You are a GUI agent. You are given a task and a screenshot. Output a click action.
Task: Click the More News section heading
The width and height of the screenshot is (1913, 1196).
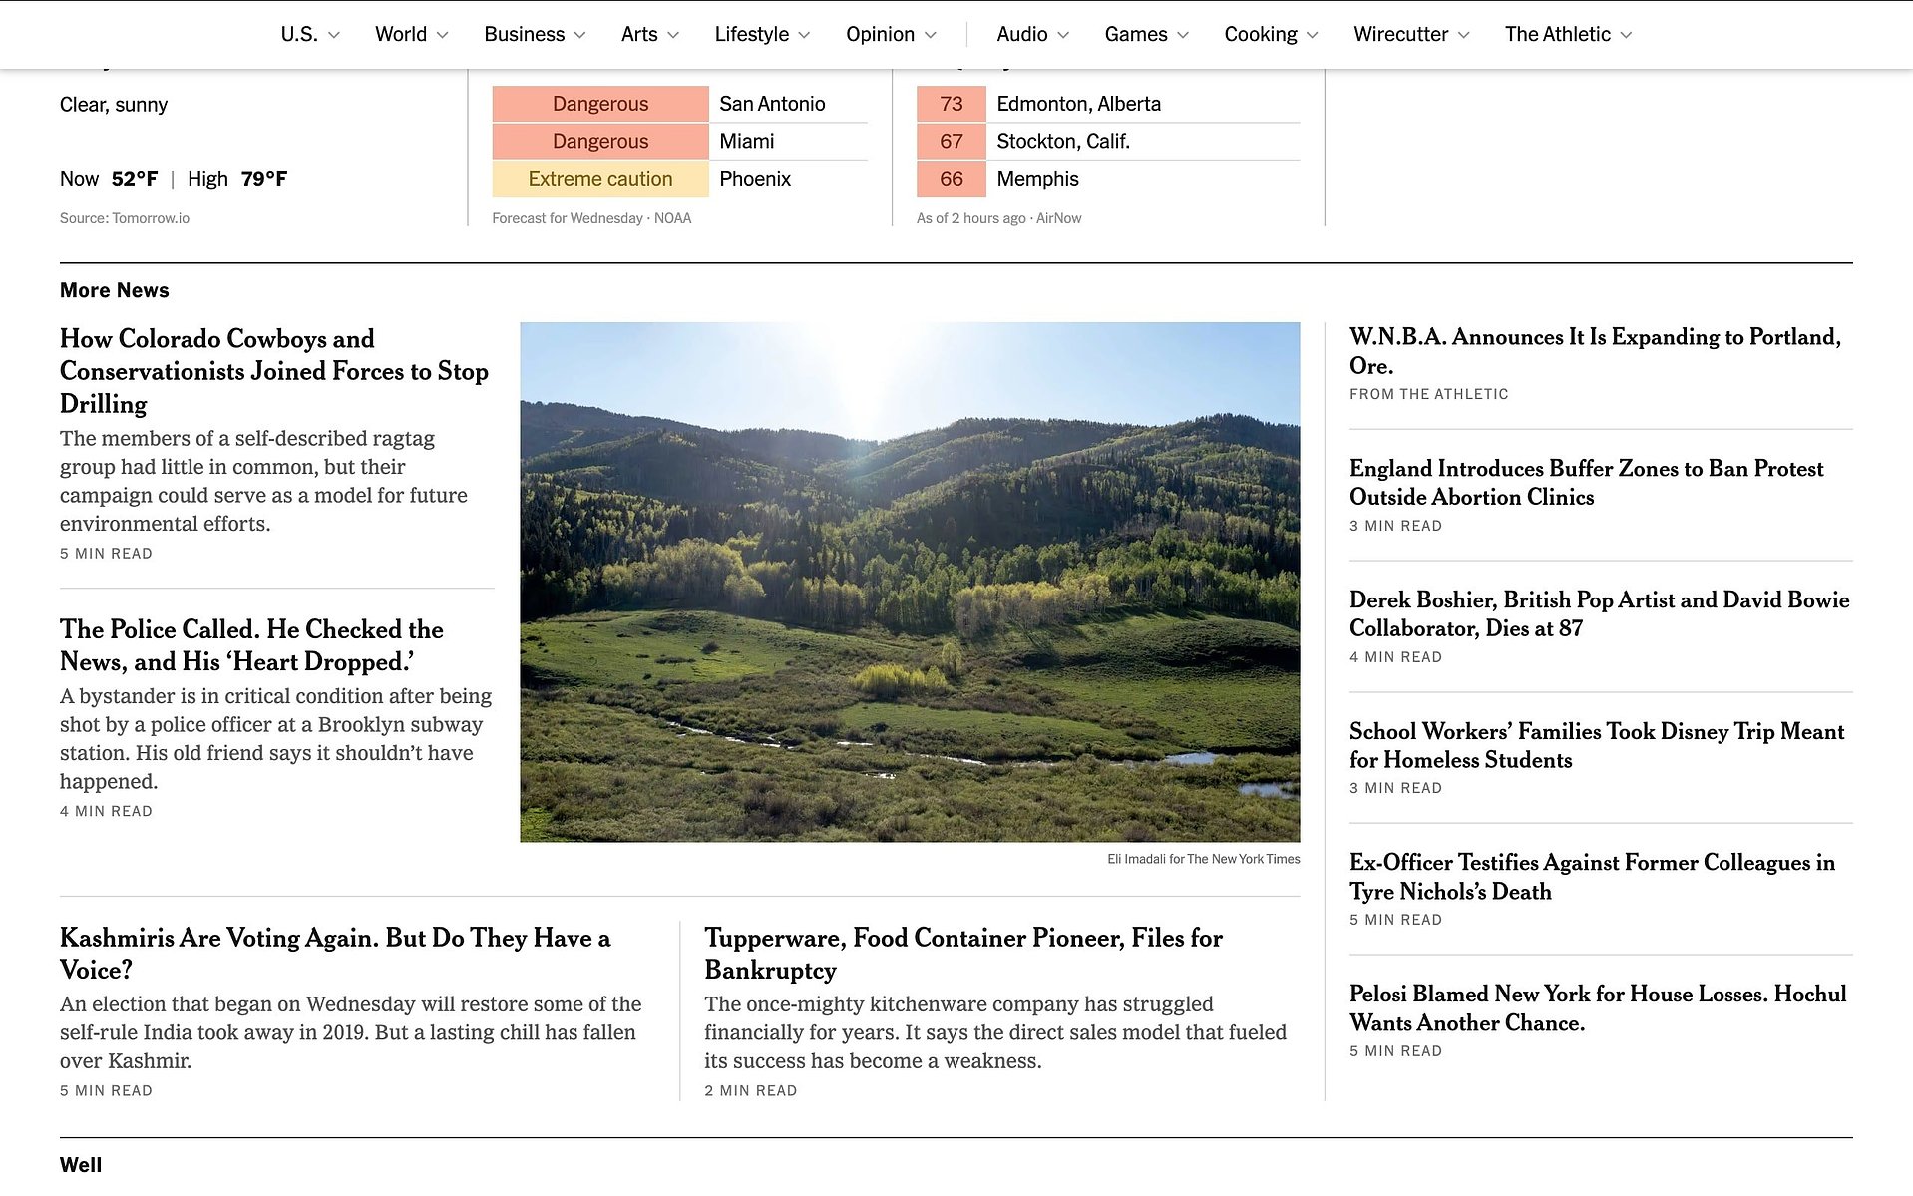coord(115,290)
